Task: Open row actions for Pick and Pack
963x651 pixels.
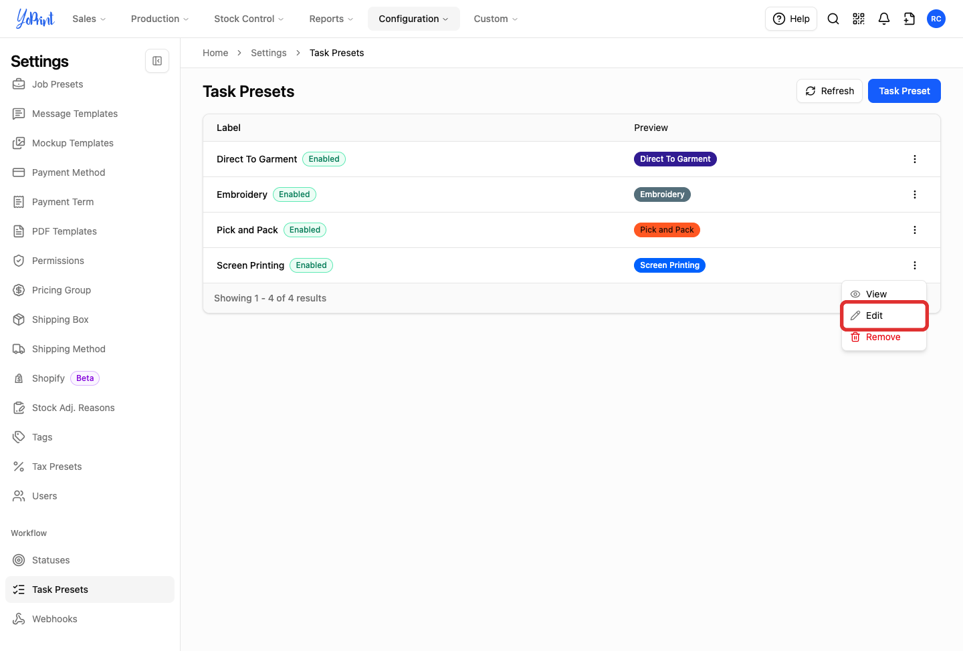Action: pos(915,230)
